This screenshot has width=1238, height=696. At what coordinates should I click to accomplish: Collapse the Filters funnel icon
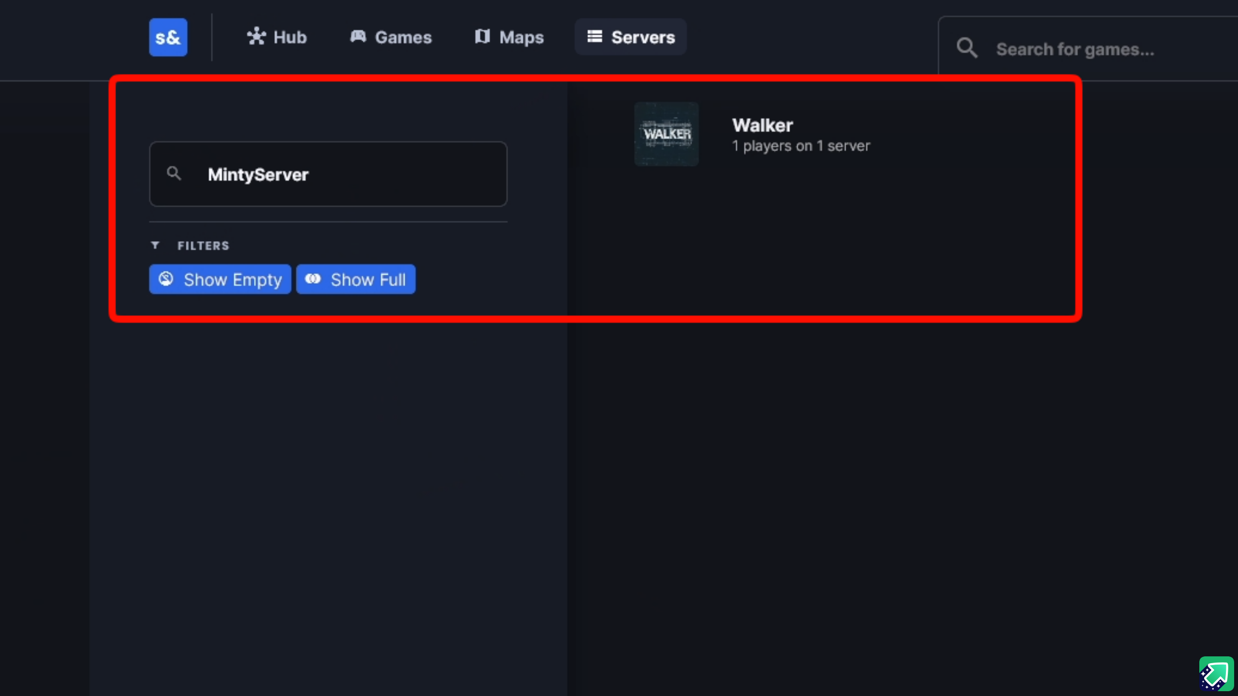pyautogui.click(x=155, y=246)
